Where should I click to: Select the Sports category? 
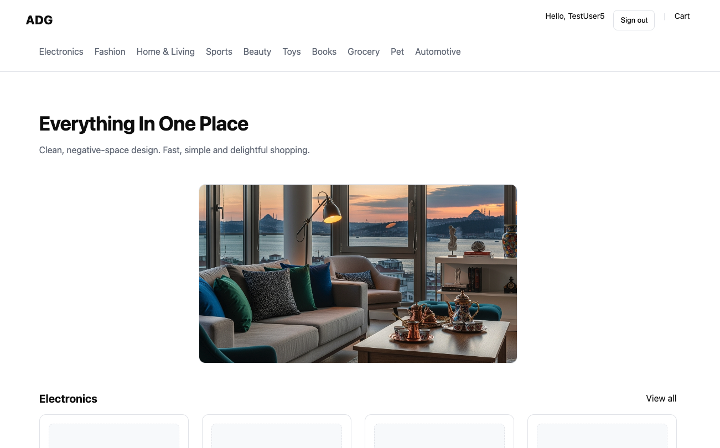point(219,51)
